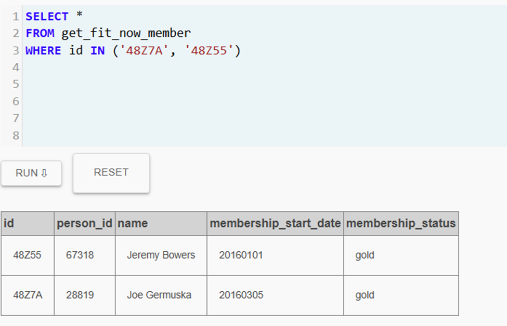Click the empty line 6 of the editor
The image size is (507, 326).
[265, 101]
